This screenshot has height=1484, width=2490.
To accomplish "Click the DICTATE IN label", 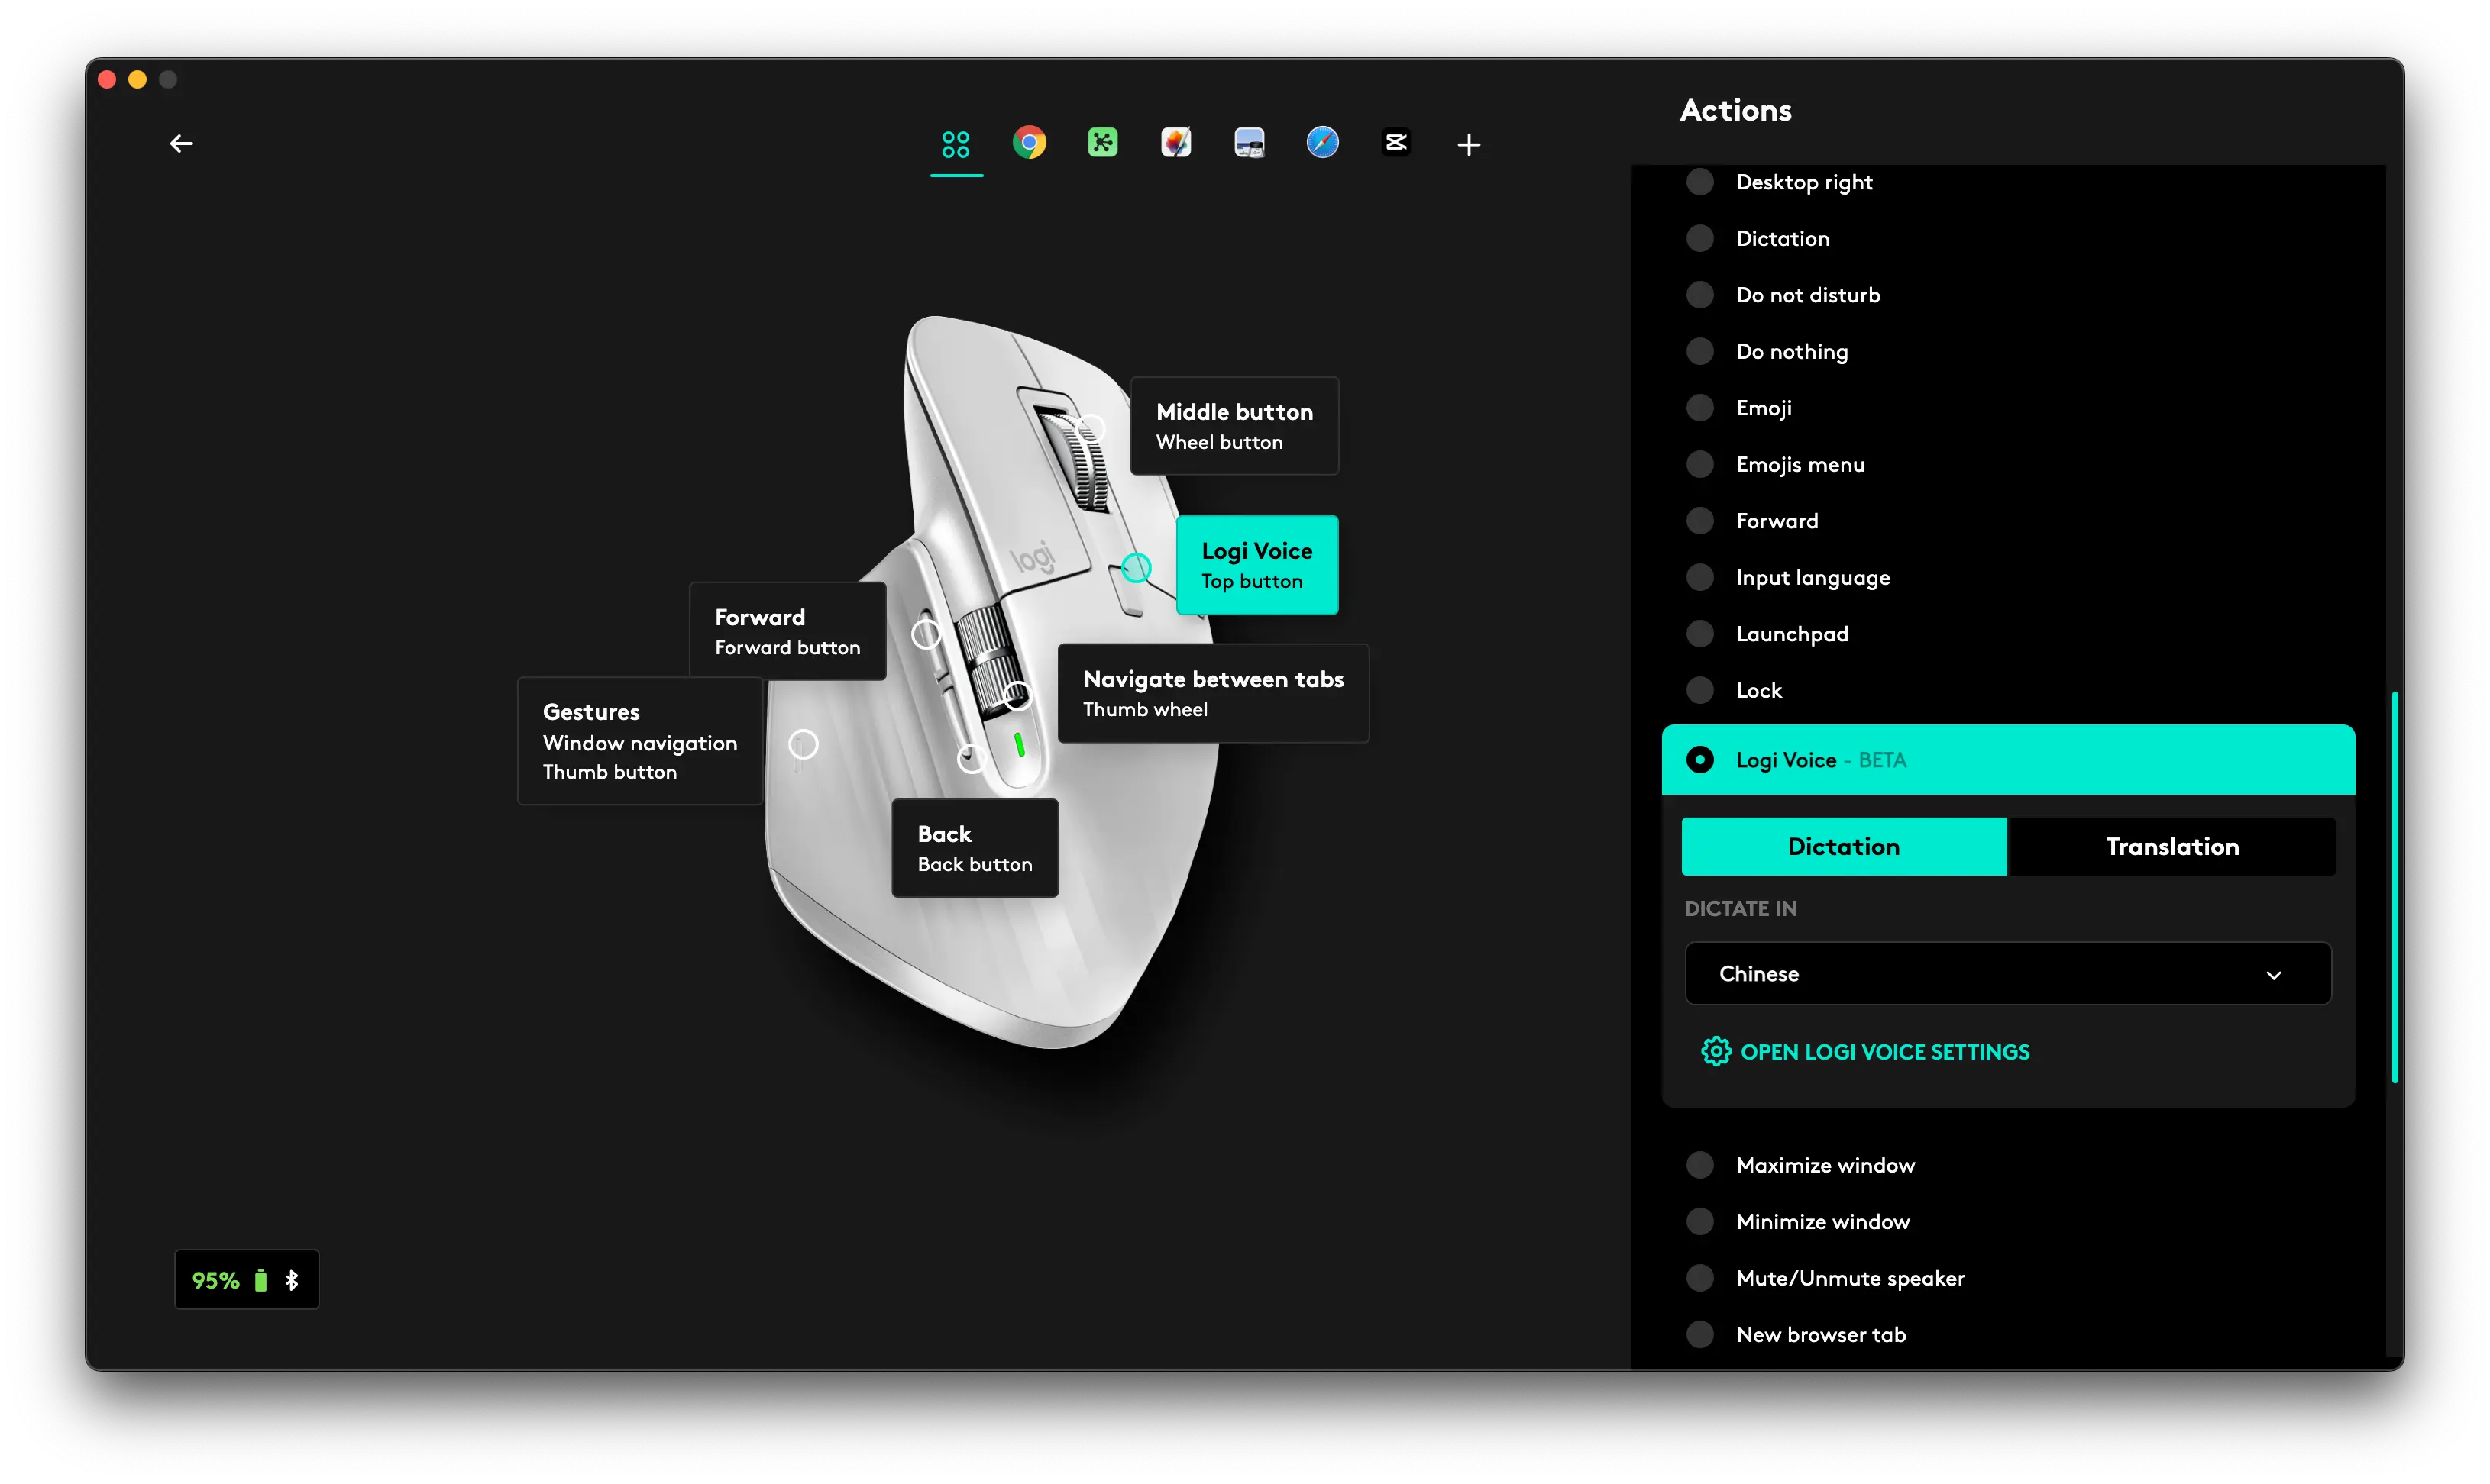I will coord(1741,909).
